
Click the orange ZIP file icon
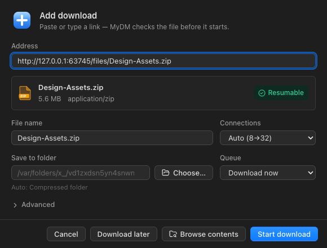pos(25,93)
